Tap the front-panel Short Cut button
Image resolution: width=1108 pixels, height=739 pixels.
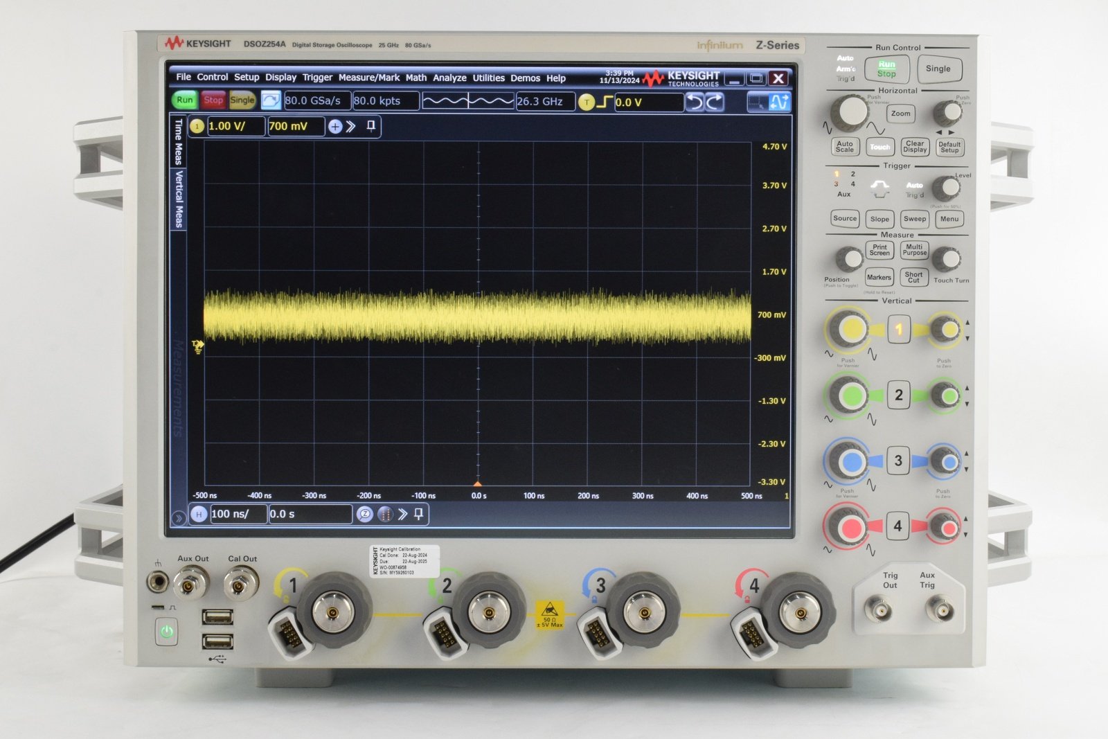pyautogui.click(x=914, y=277)
